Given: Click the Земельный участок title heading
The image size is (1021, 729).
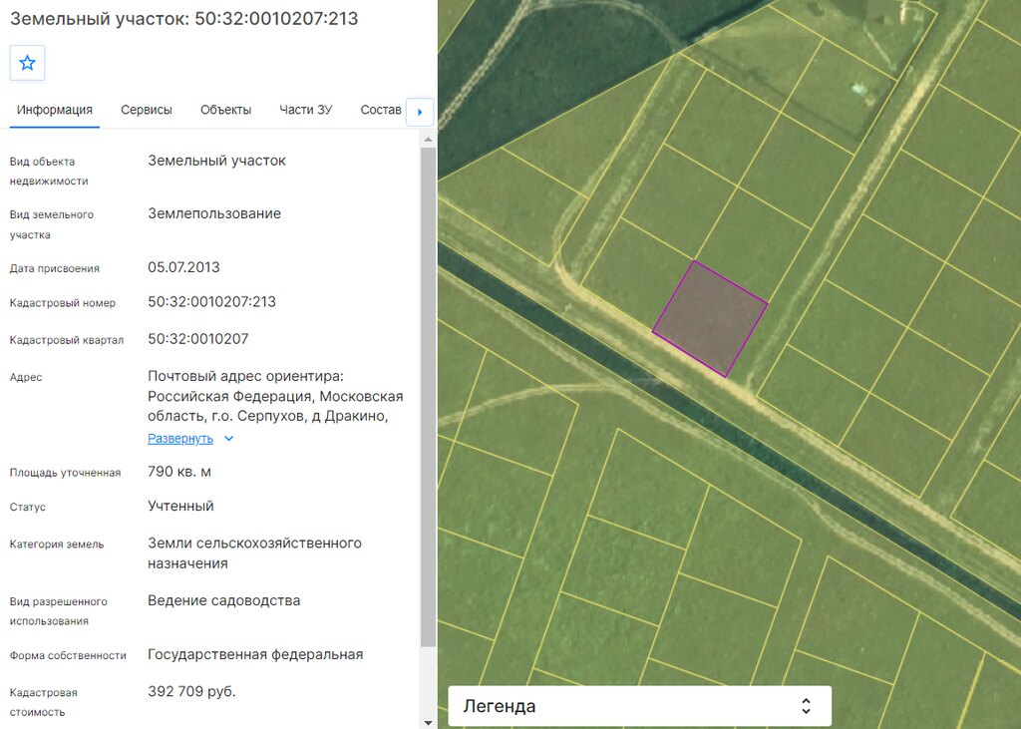Looking at the screenshot, I should 184,18.
